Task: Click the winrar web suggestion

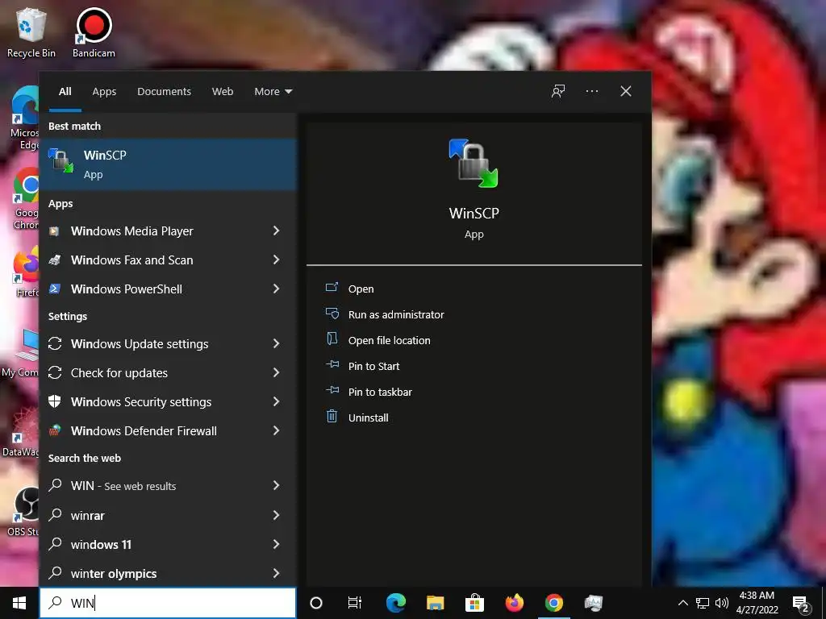Action: click(x=168, y=515)
